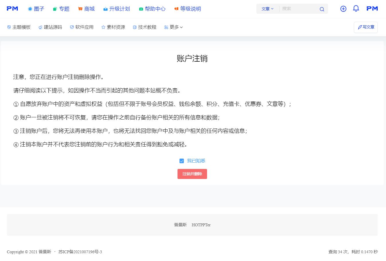Click the 圈子 nav icon

click(x=30, y=9)
